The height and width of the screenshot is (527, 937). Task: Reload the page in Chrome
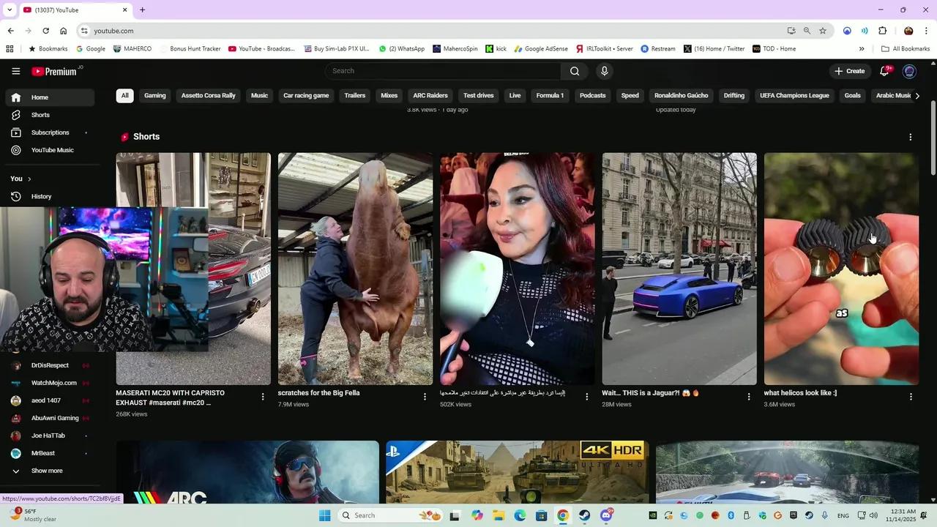(x=45, y=31)
